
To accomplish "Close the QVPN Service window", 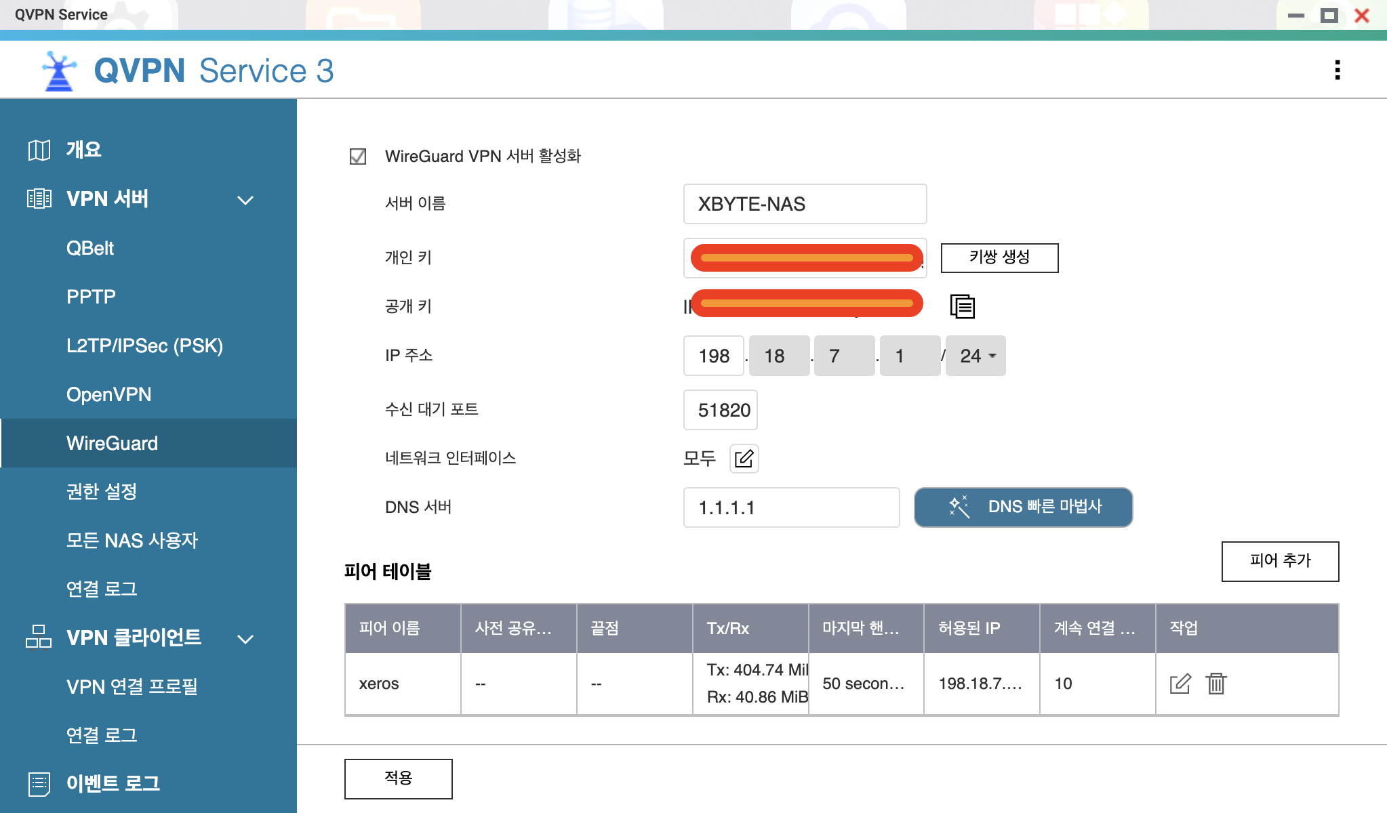I will (1362, 16).
